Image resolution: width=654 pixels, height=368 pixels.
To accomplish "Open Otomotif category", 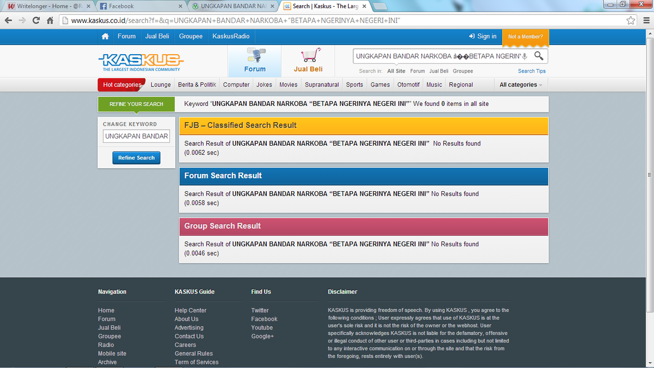I will click(408, 85).
